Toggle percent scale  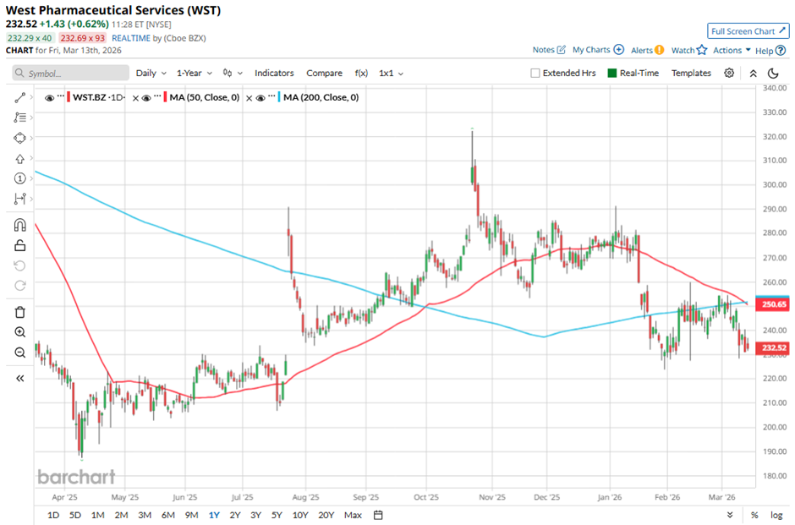[754, 515]
